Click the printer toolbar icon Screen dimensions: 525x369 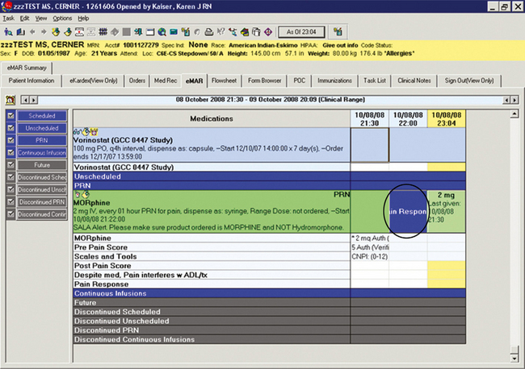[x=208, y=31]
